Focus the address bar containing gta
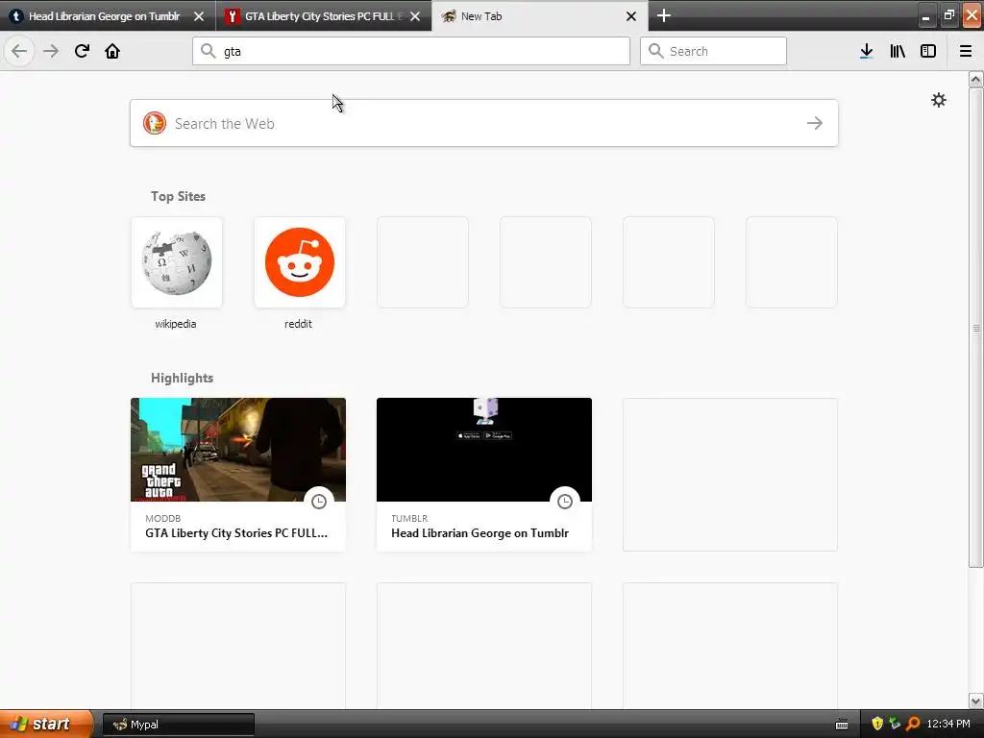984x738 pixels. (411, 51)
